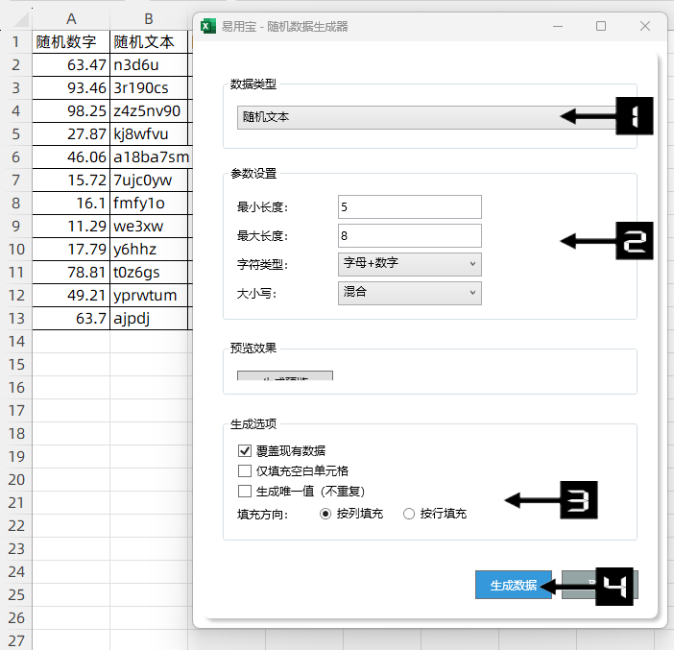The width and height of the screenshot is (674, 650).
Task: Expand the 大小写 dropdown showing 混合
Action: (x=410, y=293)
